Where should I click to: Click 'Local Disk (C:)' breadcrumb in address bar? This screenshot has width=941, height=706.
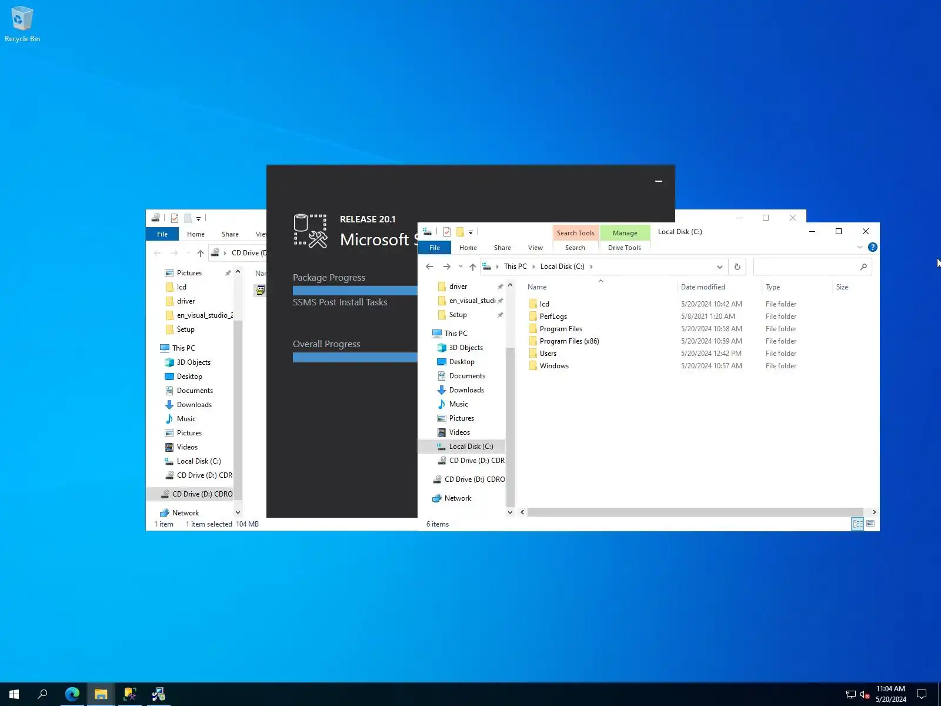coord(562,267)
